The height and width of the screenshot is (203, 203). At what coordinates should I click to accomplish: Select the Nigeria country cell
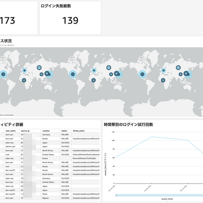45,198
